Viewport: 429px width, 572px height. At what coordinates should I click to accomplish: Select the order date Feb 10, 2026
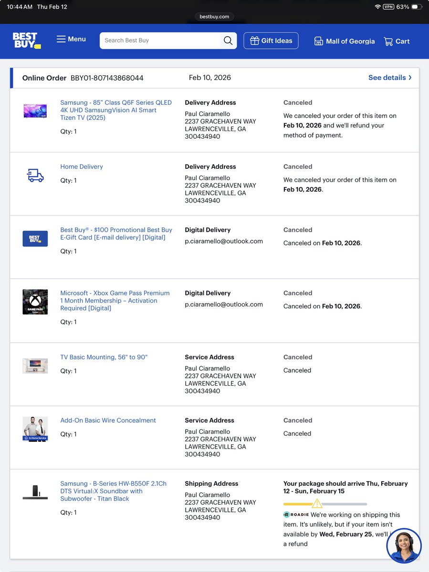tap(210, 77)
